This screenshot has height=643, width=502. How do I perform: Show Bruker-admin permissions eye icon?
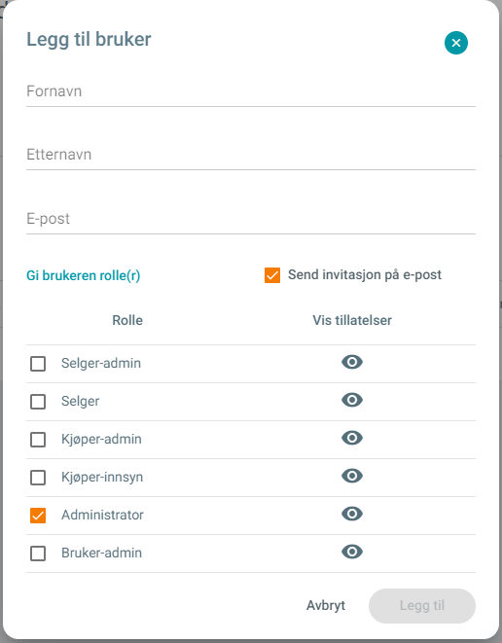(352, 552)
